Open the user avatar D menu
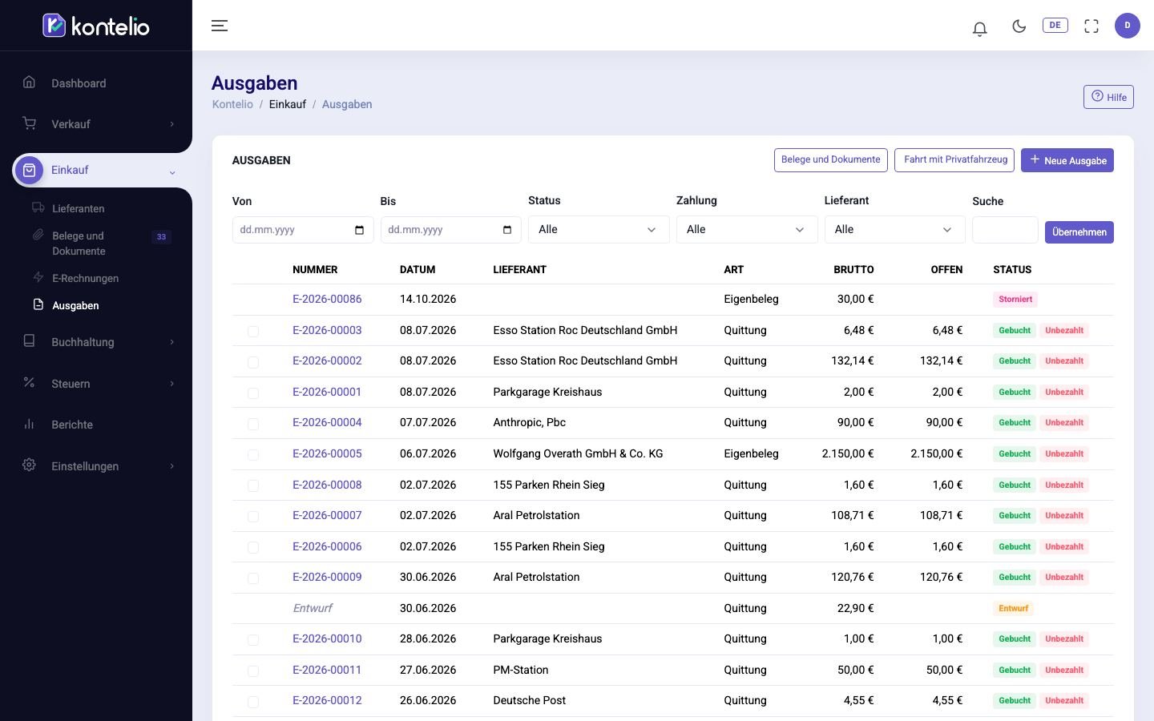Viewport: 1154px width, 721px height. [x=1128, y=26]
